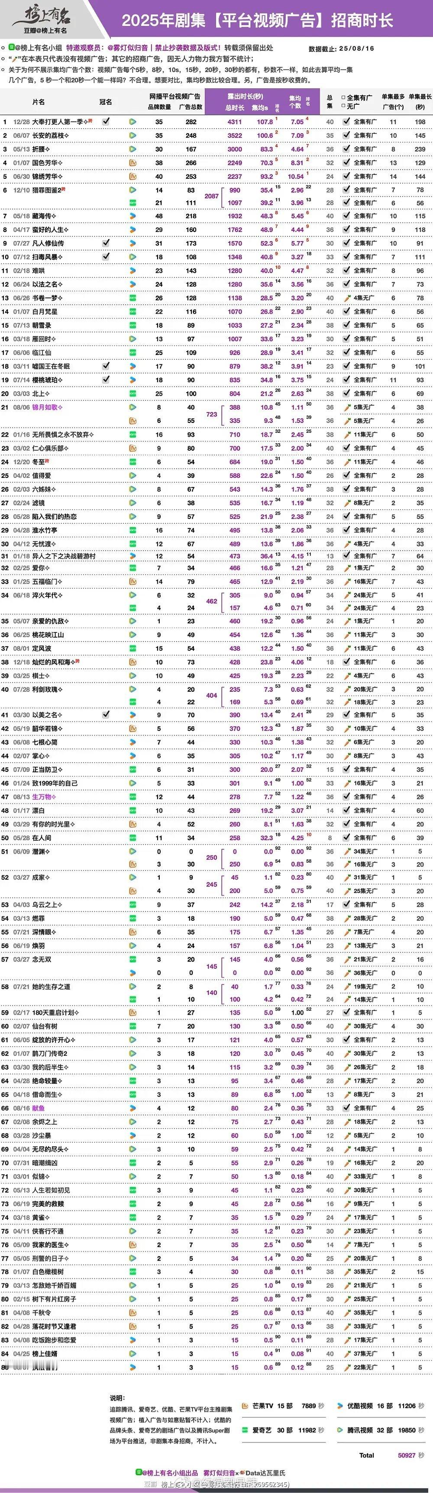433x1493 pixels.
Task: Click the Mango TV icon in 灿烂的风和海 row
Action: [x=133, y=662]
